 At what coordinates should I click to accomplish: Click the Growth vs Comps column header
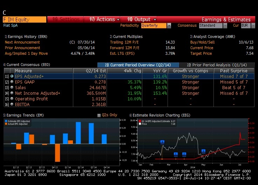[191, 71]
